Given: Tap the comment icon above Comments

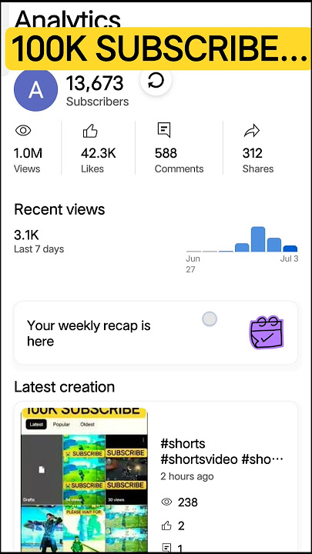Looking at the screenshot, I should [164, 130].
